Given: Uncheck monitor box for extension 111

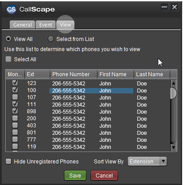Looking at the screenshot, I should pos(15,104).
